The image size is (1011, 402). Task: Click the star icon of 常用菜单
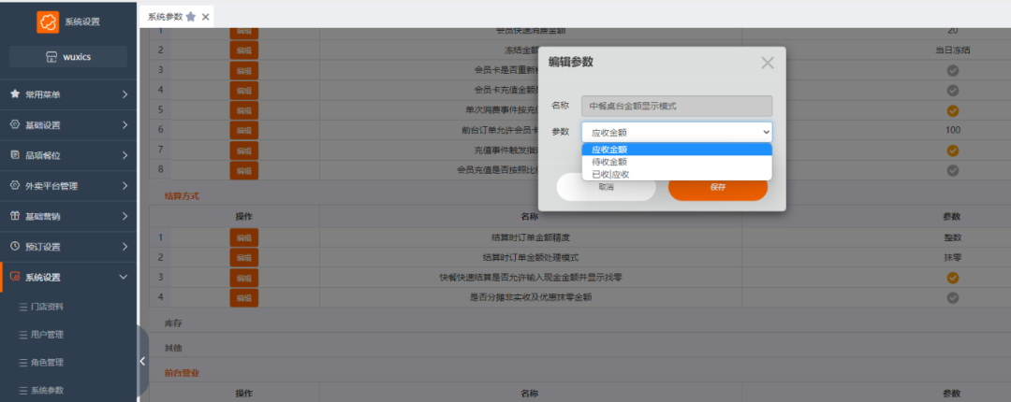(x=15, y=94)
